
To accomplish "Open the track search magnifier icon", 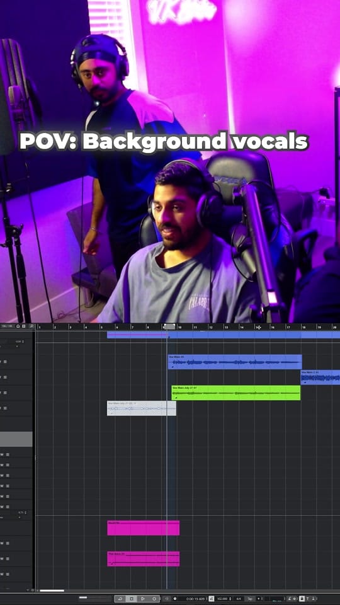I will (x=31, y=326).
